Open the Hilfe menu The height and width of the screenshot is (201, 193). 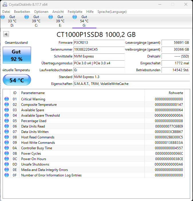pyautogui.click(x=90, y=12)
